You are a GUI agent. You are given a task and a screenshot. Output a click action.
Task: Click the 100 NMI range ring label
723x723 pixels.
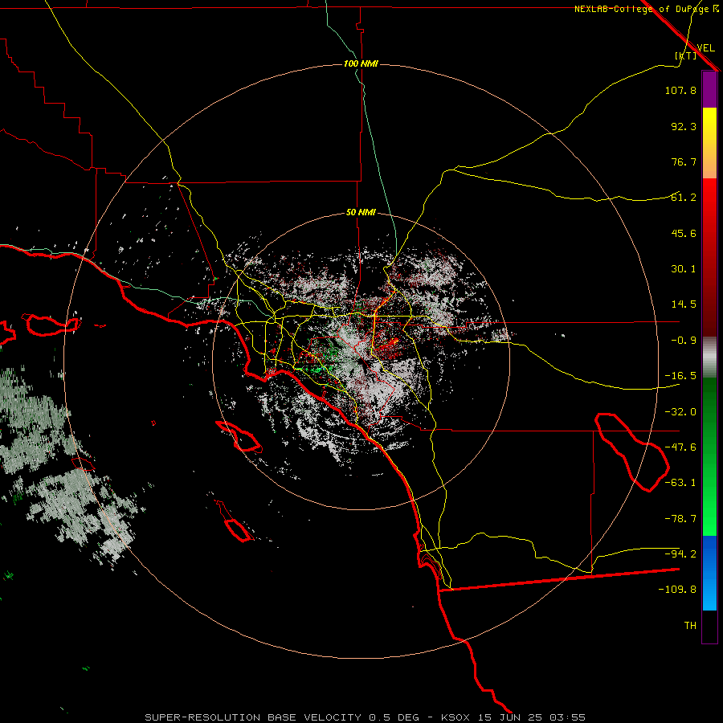coord(361,63)
